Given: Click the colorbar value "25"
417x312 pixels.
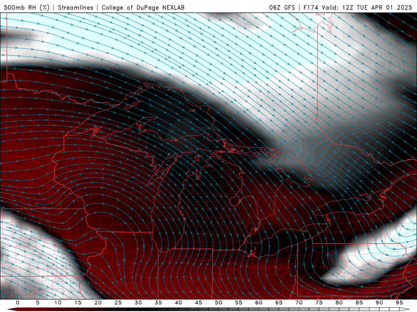Looking at the screenshot, I should [x=118, y=303].
